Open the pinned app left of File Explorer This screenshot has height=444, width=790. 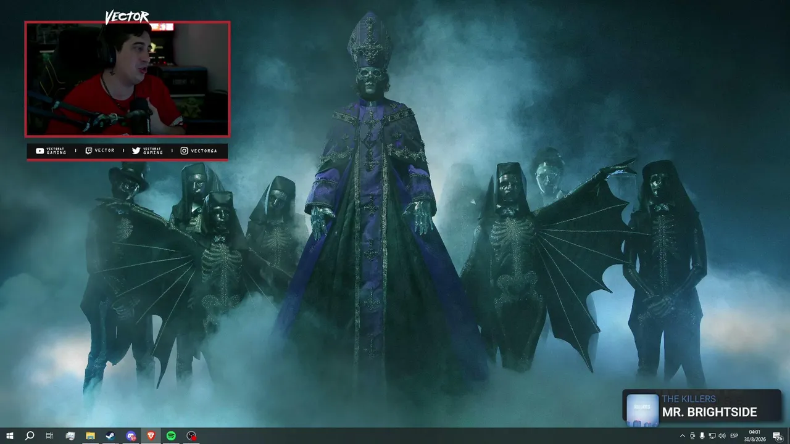click(70, 436)
